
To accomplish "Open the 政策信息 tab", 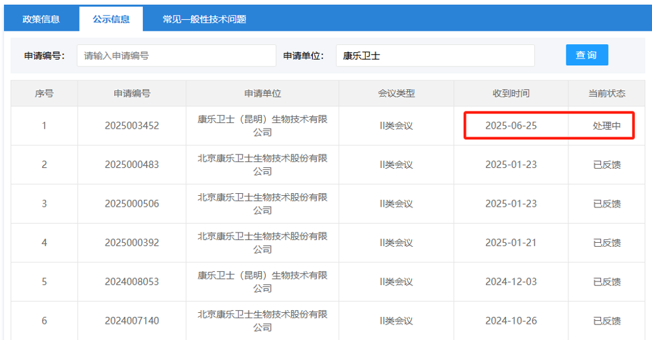I will point(41,19).
